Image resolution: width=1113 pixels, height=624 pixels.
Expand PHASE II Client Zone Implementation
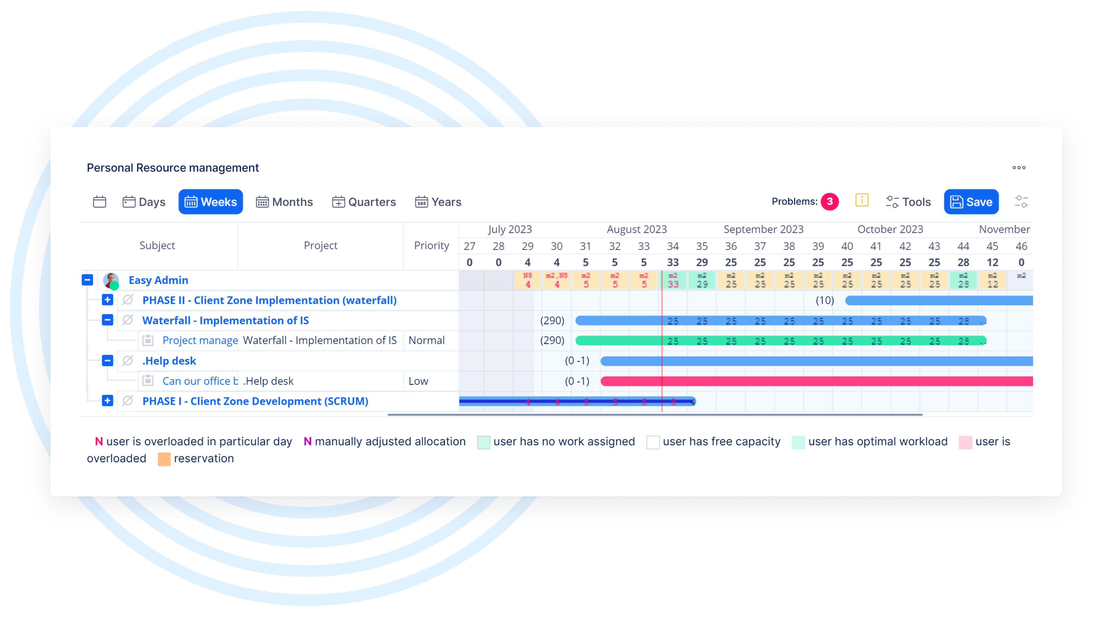pos(108,300)
